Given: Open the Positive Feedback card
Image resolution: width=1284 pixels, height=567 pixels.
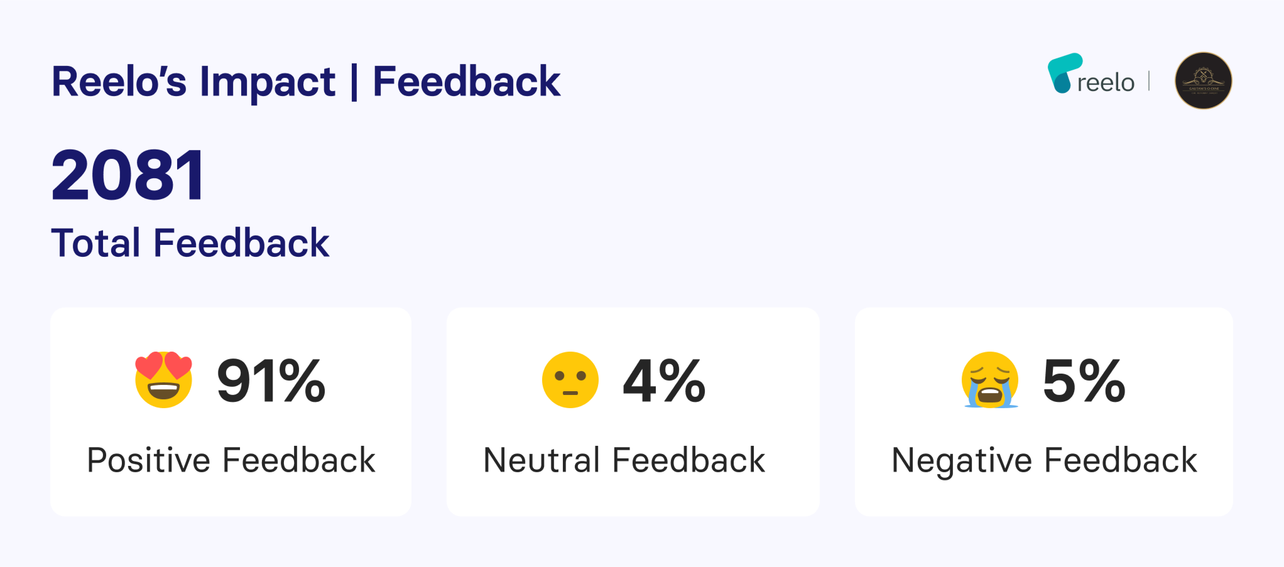Looking at the screenshot, I should click(x=231, y=412).
